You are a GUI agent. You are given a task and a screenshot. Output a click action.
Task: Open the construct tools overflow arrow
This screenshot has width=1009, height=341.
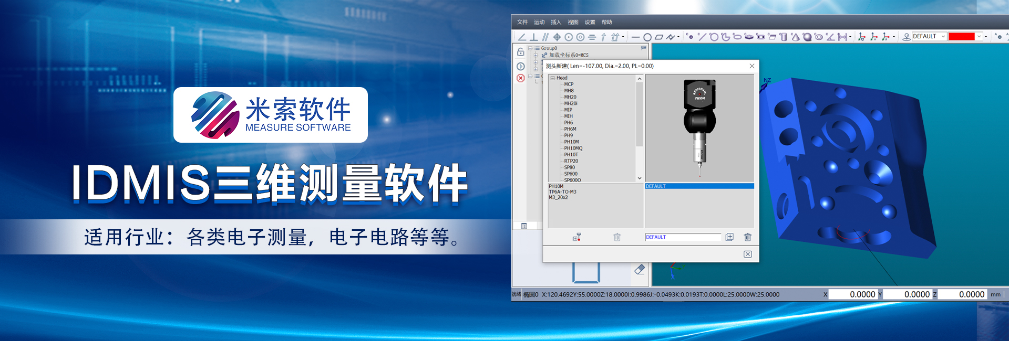[850, 37]
